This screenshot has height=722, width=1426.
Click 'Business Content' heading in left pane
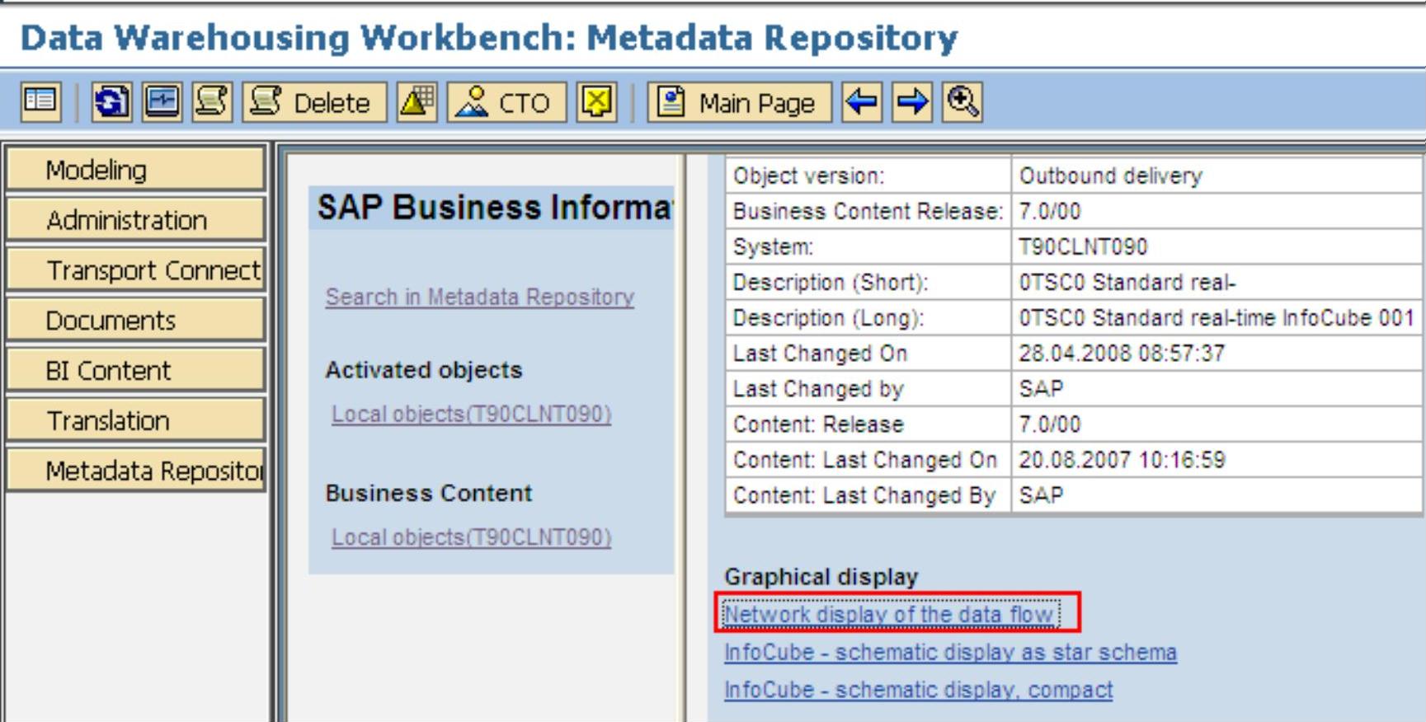(x=429, y=493)
